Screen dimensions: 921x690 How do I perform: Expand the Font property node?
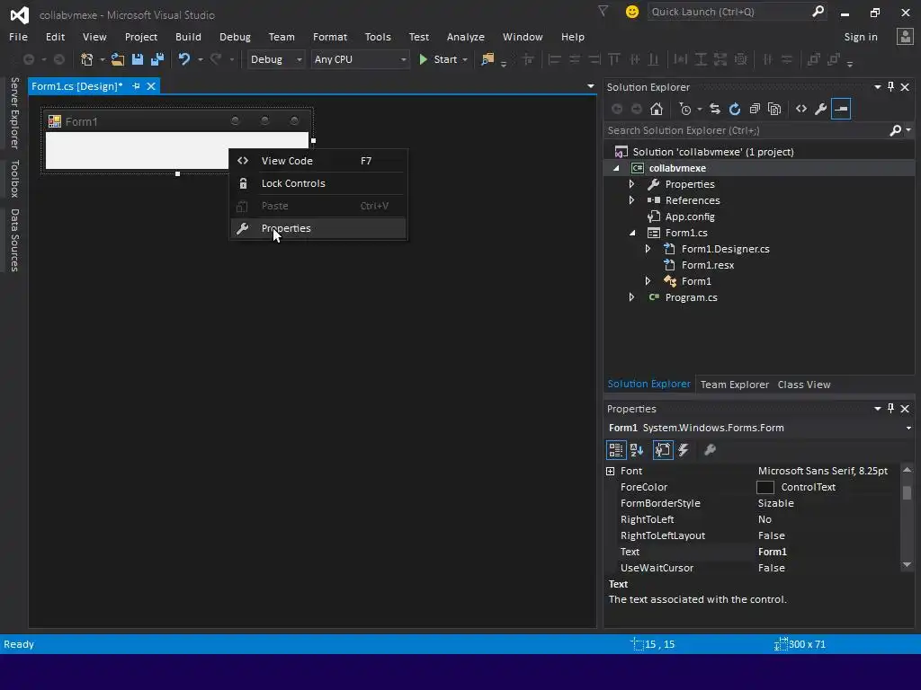click(x=611, y=471)
